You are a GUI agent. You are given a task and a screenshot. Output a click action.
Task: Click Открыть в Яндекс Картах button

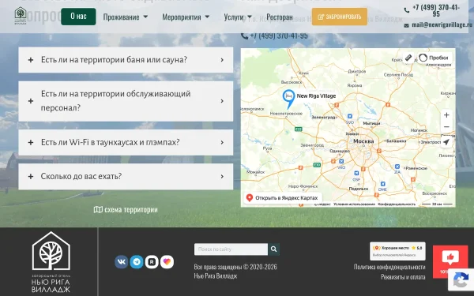(x=283, y=198)
